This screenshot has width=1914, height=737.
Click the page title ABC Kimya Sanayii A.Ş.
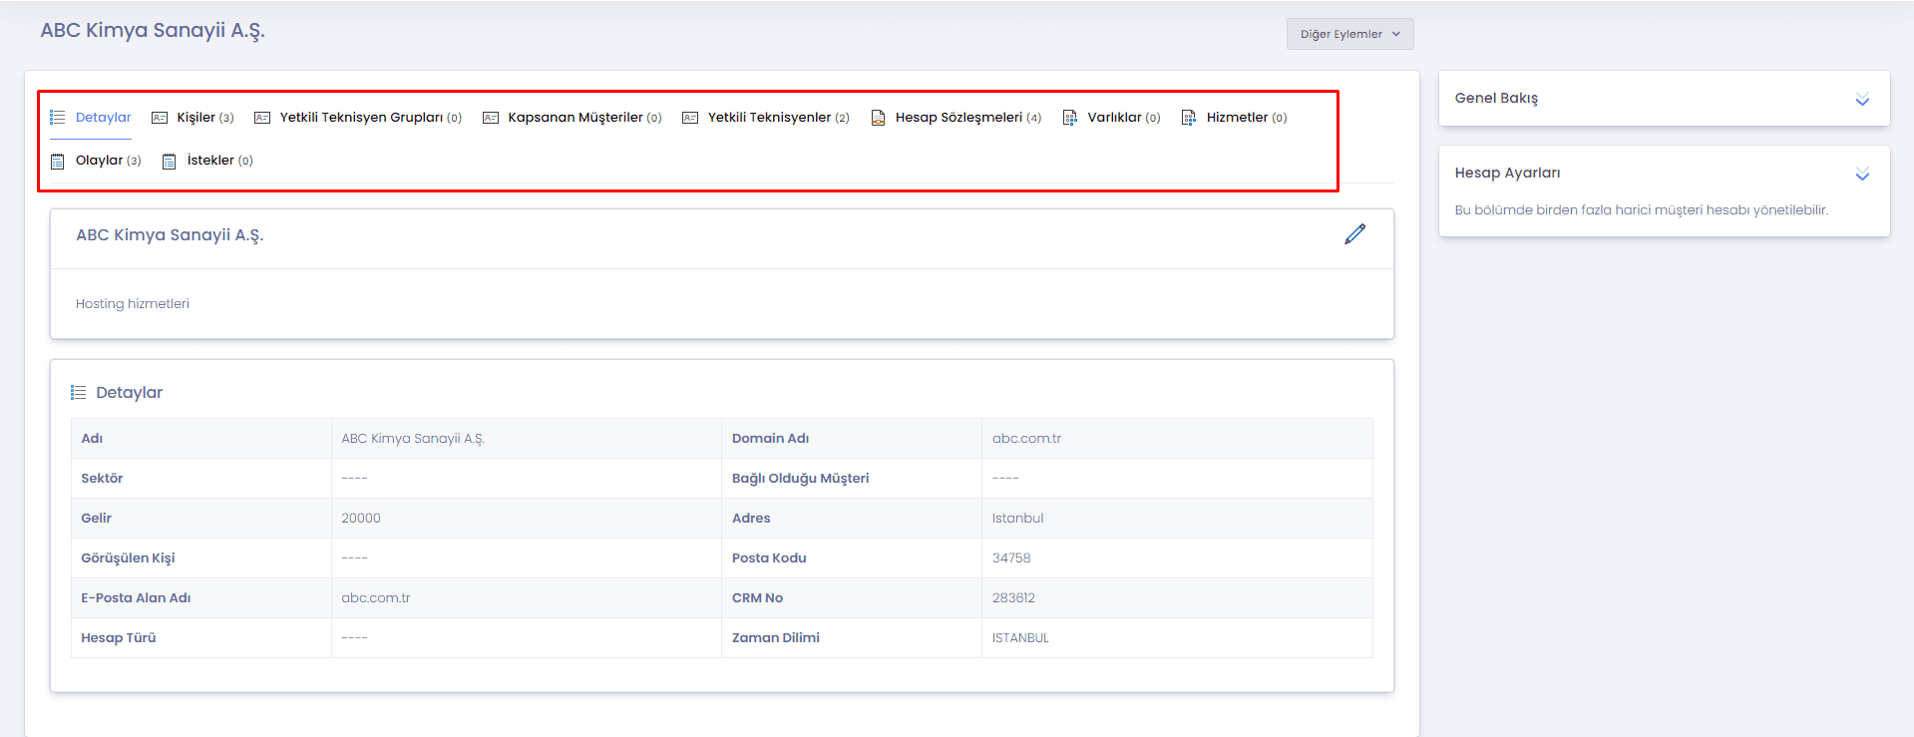click(153, 31)
